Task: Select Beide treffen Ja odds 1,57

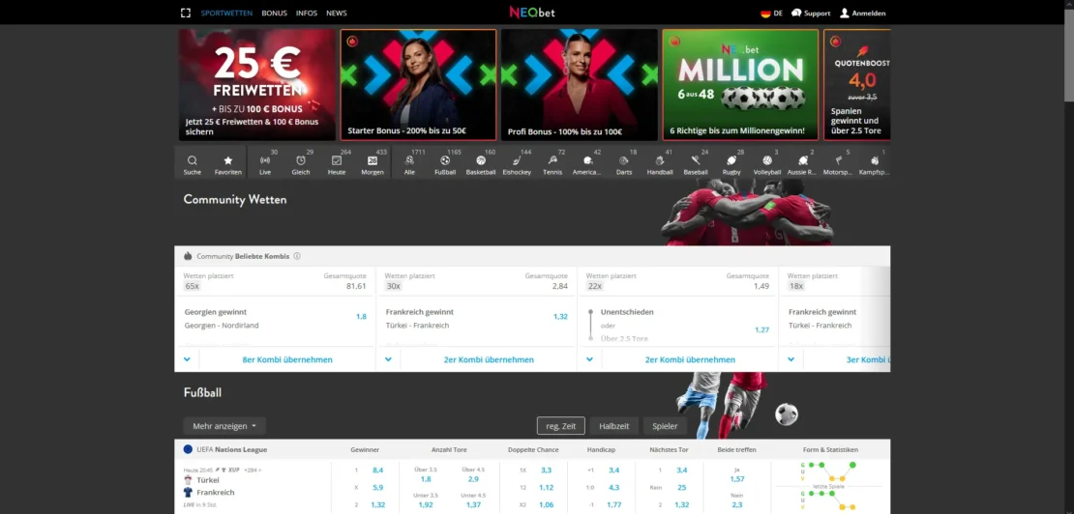Action: [737, 480]
